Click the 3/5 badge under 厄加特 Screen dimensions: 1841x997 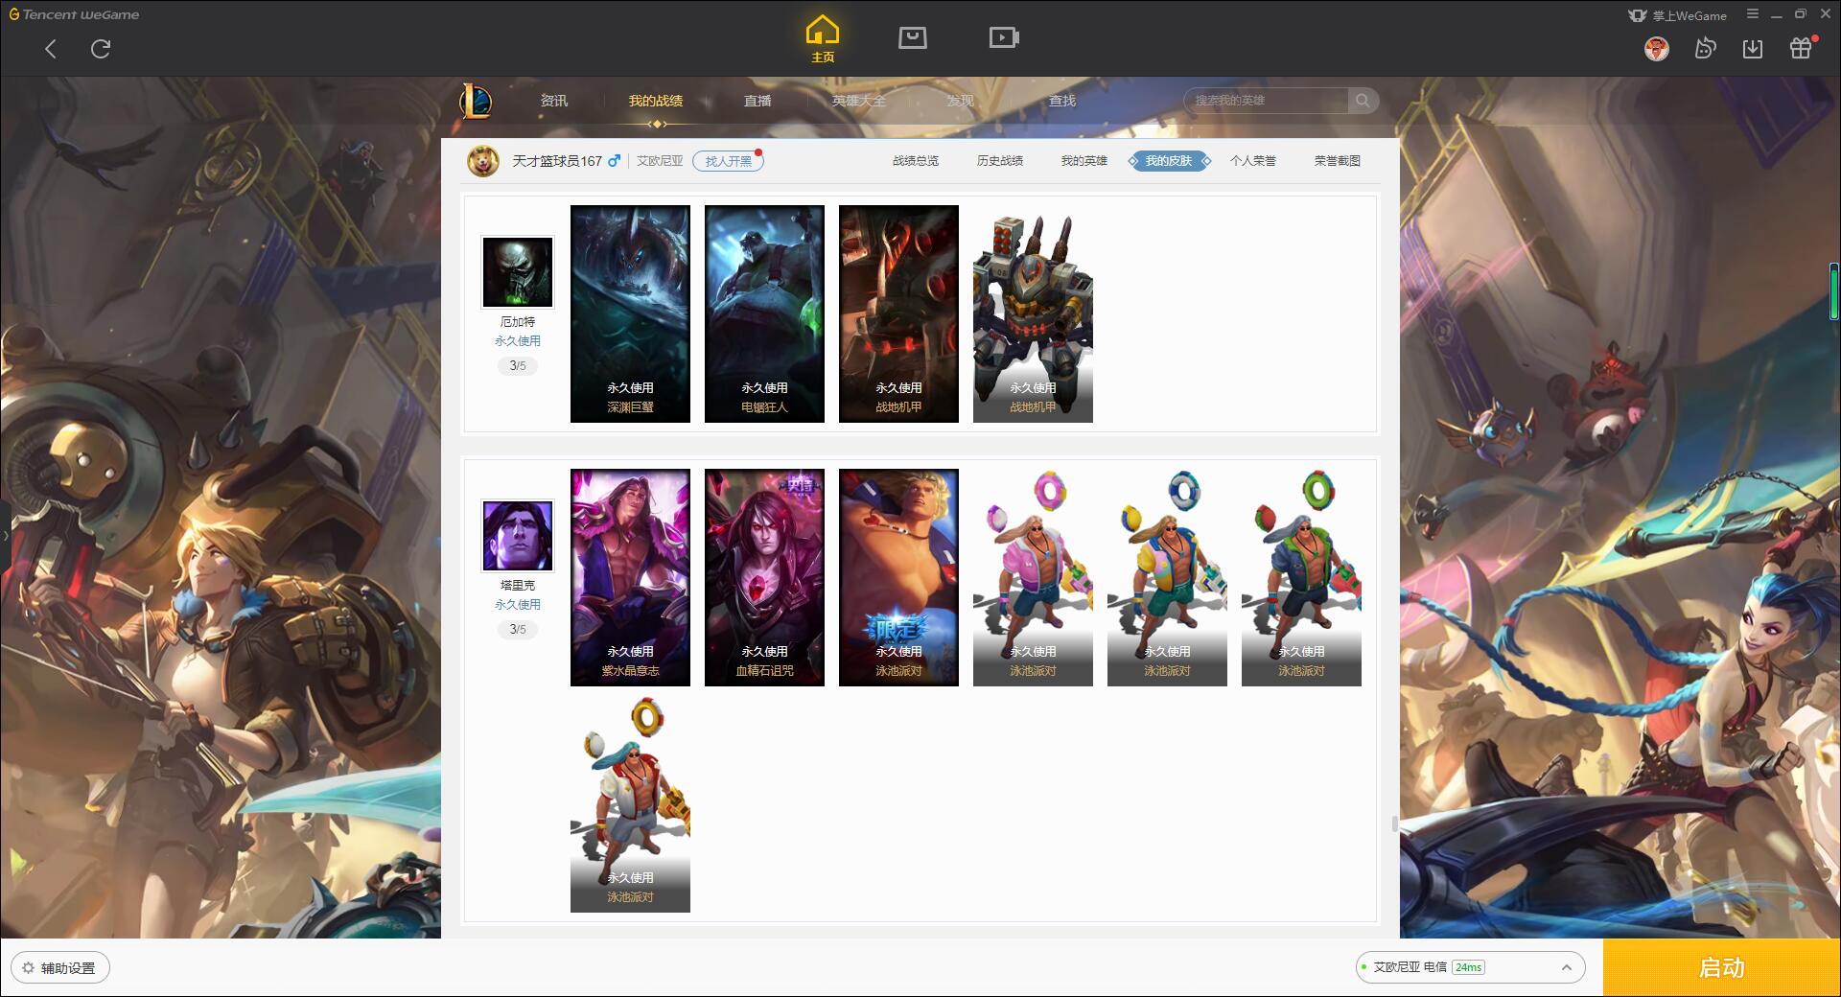pyautogui.click(x=518, y=365)
